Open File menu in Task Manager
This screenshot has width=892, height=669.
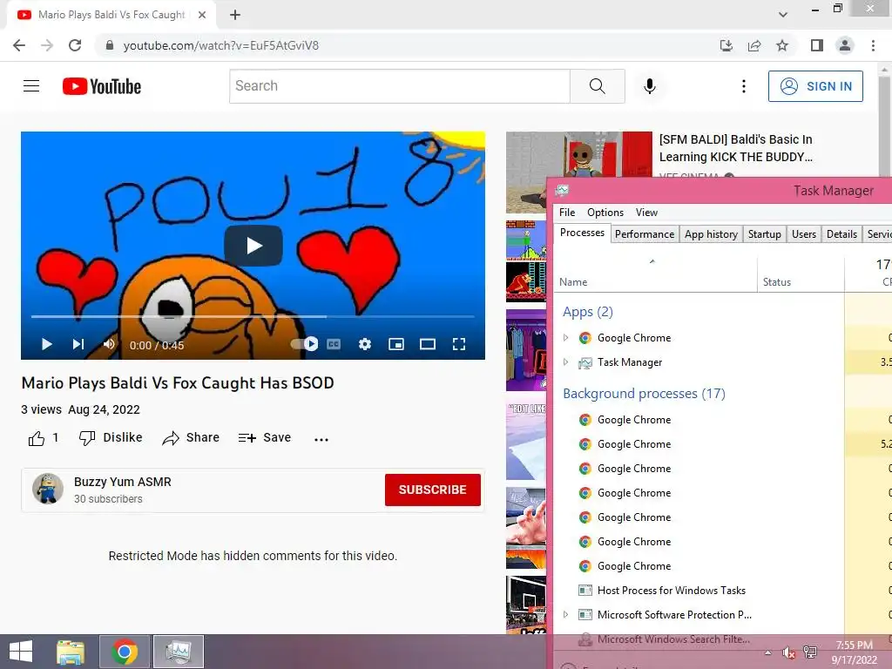tap(567, 213)
